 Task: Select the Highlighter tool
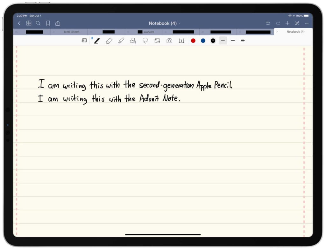tap(121, 41)
